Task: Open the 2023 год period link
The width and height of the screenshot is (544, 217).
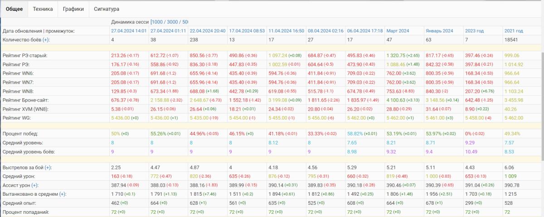Action: point(474,31)
